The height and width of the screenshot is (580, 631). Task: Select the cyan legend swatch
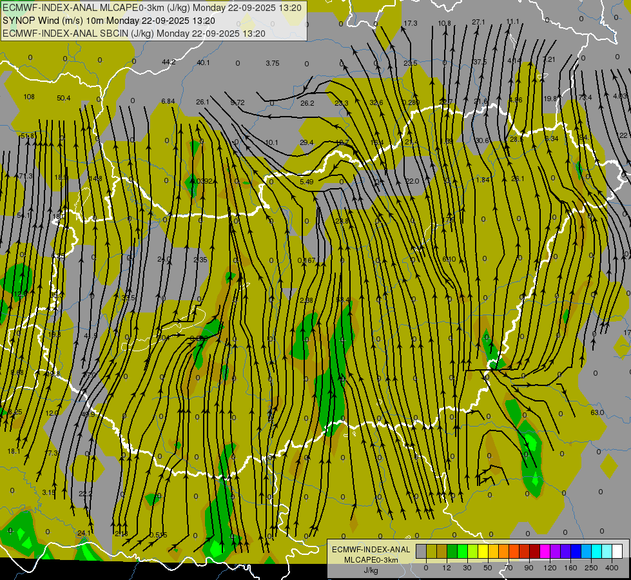(597, 551)
